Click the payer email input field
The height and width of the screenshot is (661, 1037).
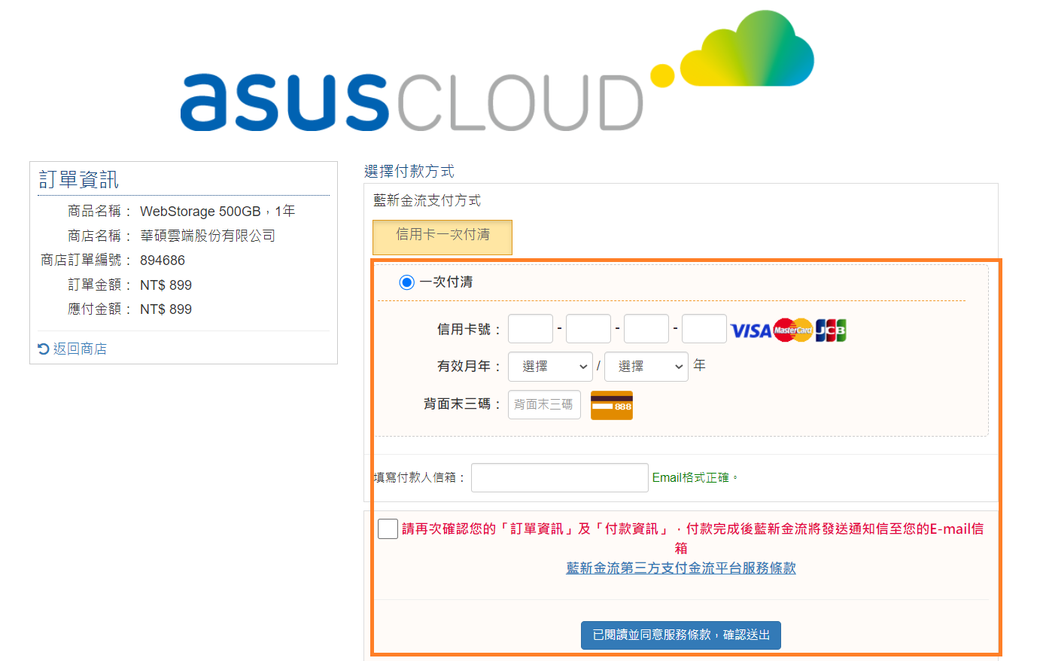click(560, 477)
